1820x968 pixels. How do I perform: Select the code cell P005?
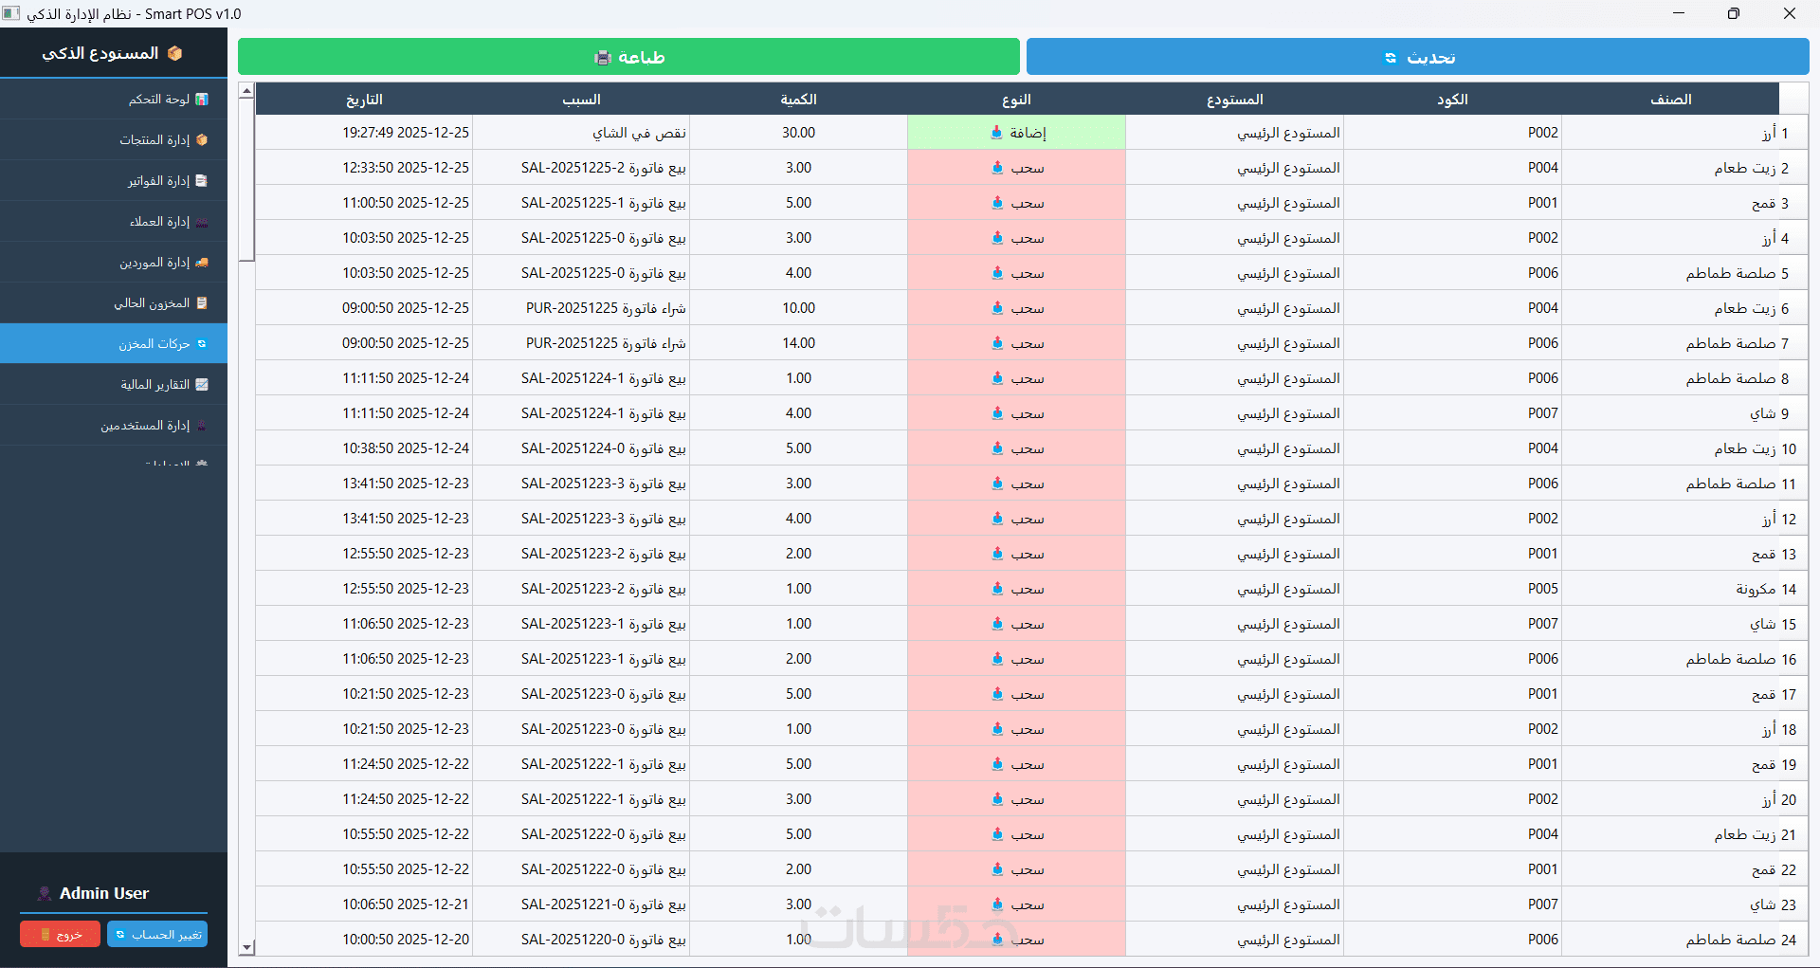pyautogui.click(x=1452, y=589)
